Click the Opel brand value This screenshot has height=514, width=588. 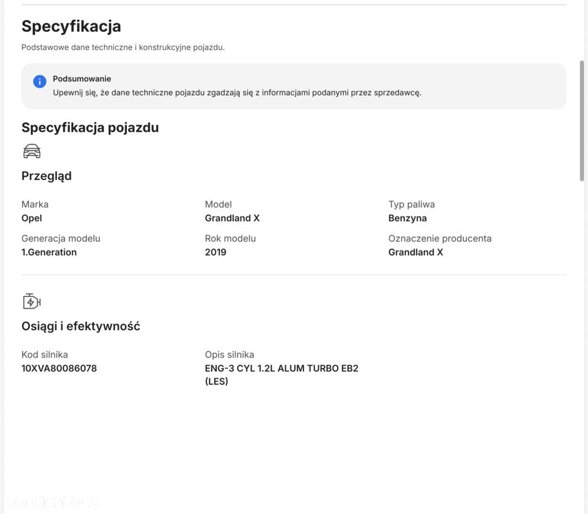click(32, 218)
